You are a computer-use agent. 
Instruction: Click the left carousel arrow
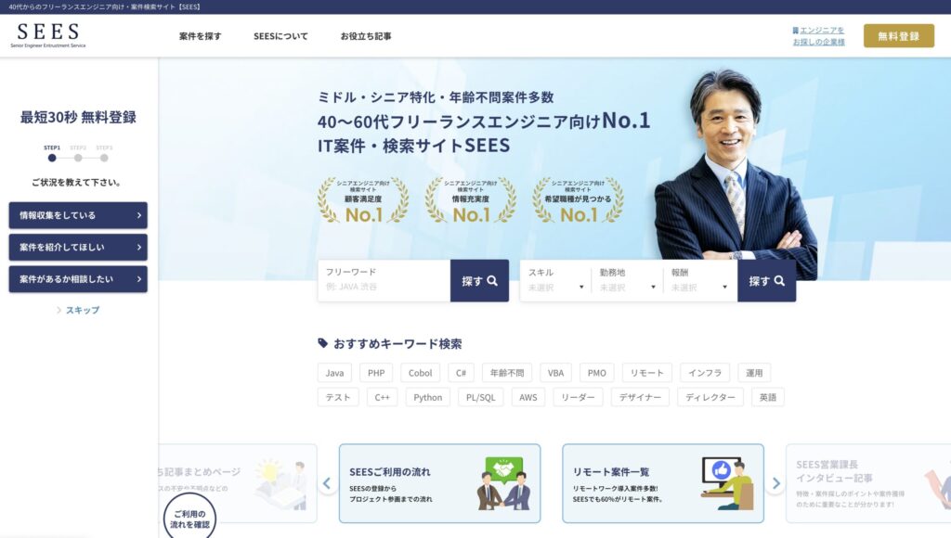click(327, 483)
